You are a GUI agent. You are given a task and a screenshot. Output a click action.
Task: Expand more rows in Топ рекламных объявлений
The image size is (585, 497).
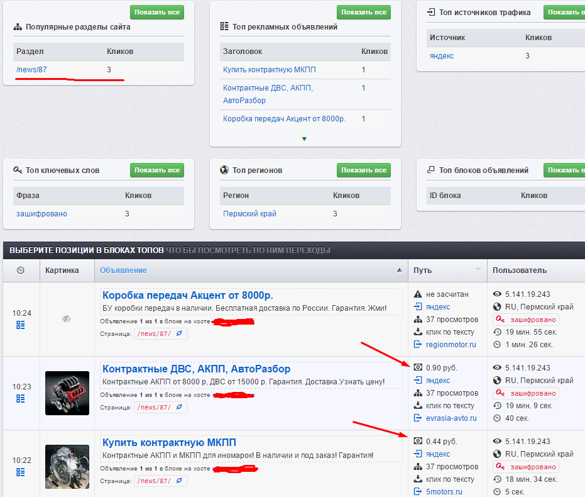[304, 139]
